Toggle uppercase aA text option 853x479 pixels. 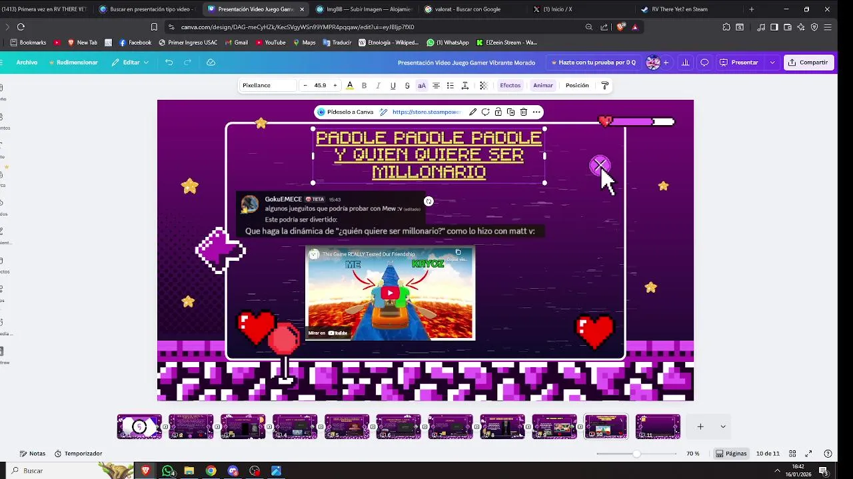[x=422, y=85]
